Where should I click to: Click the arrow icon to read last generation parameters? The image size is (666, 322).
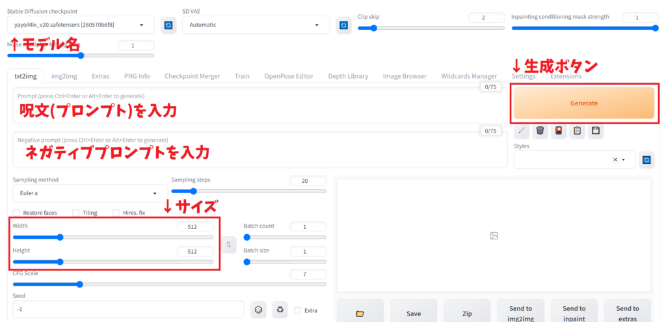[x=522, y=131]
